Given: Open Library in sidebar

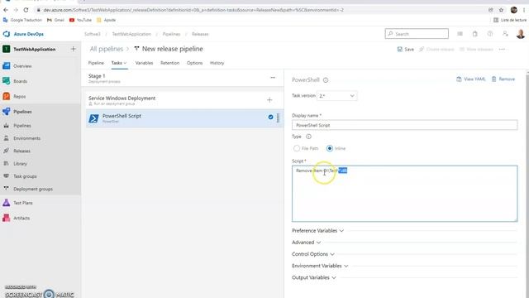Looking at the screenshot, I should (x=20, y=164).
